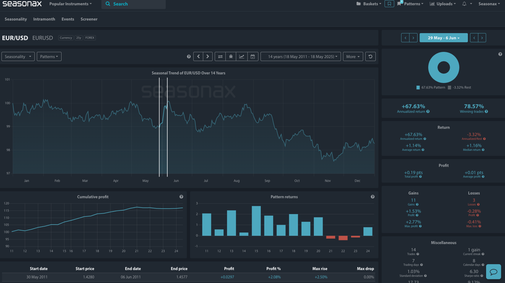The width and height of the screenshot is (505, 283).
Task: Click the +0.0297 profit cell
Action: [x=227, y=277]
